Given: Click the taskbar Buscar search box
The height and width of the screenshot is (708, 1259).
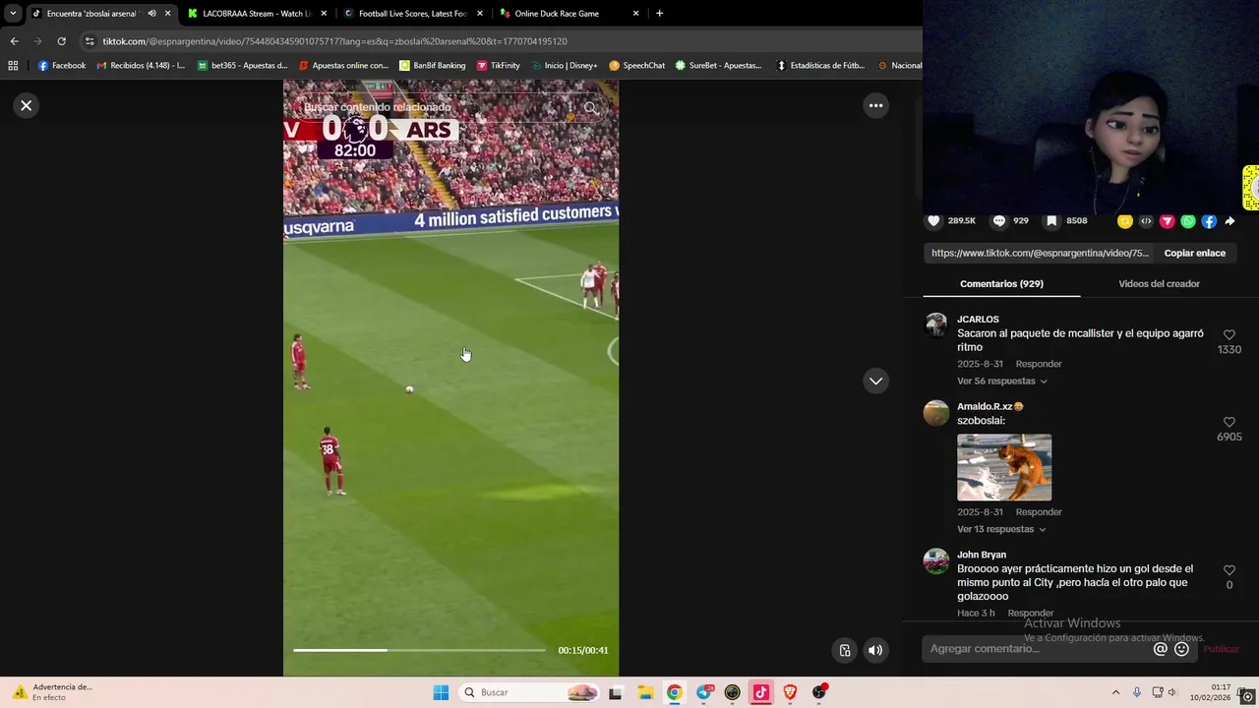Looking at the screenshot, I should 529,692.
